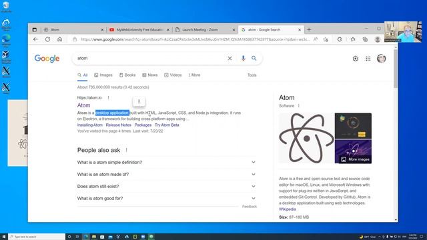Open a new browser tab
The height and width of the screenshot is (240, 427).
[x=309, y=29]
